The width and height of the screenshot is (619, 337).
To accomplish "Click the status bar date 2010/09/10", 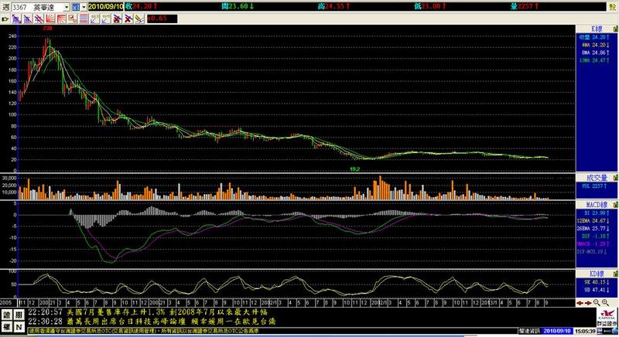I will [x=557, y=331].
